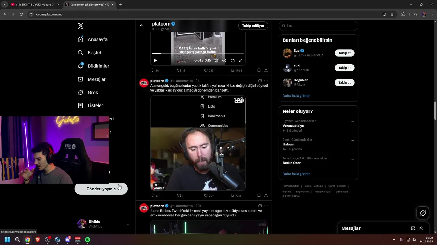The width and height of the screenshot is (437, 245).
Task: Open Gizlilik Politikası footer link
Action: coord(314,186)
